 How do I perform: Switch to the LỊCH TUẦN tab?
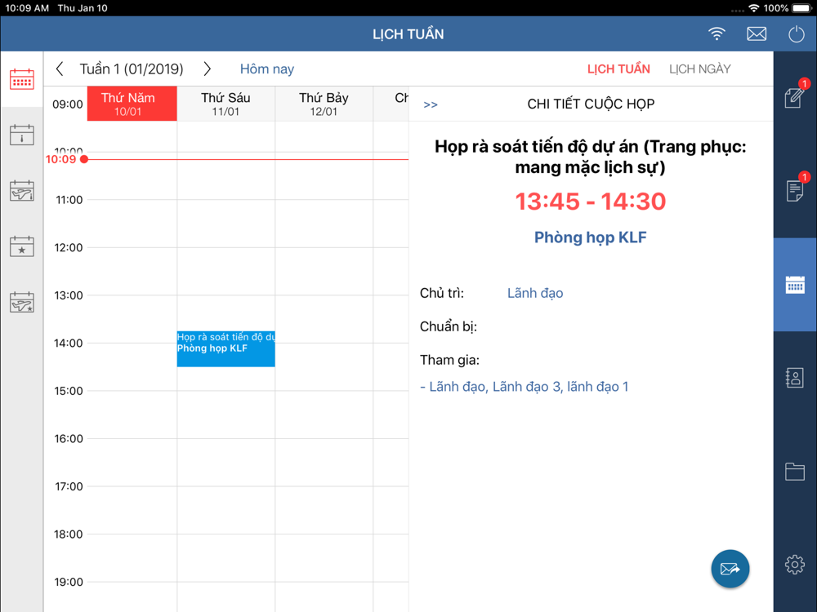coord(618,69)
